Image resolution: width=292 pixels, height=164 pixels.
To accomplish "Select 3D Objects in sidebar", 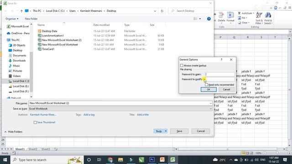I will [x=19, y=45].
